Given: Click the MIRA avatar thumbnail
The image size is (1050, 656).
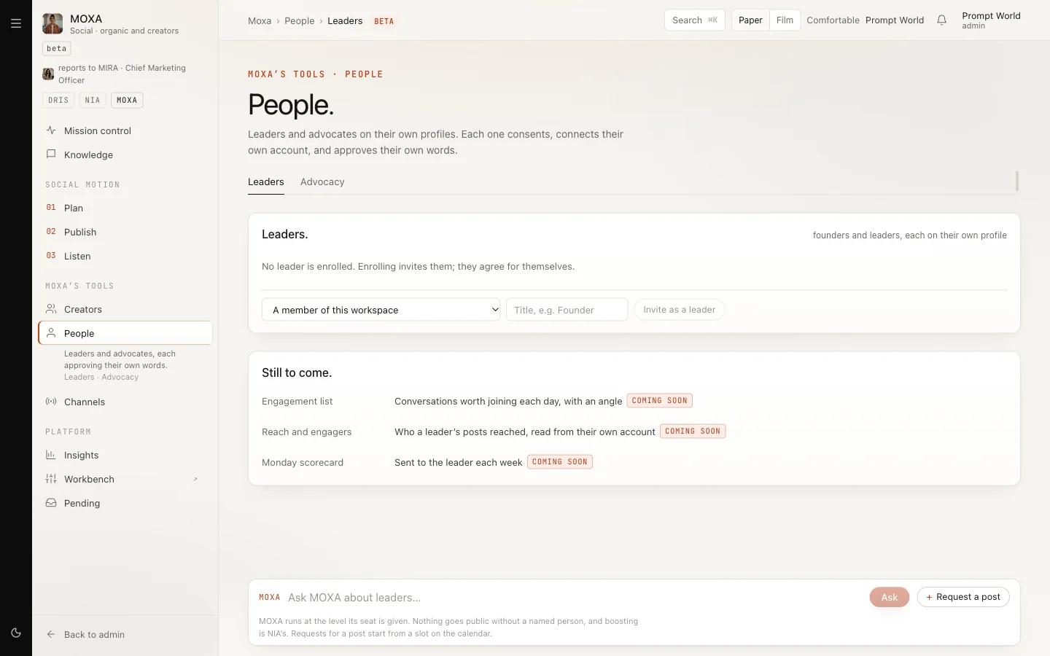Looking at the screenshot, I should [48, 74].
